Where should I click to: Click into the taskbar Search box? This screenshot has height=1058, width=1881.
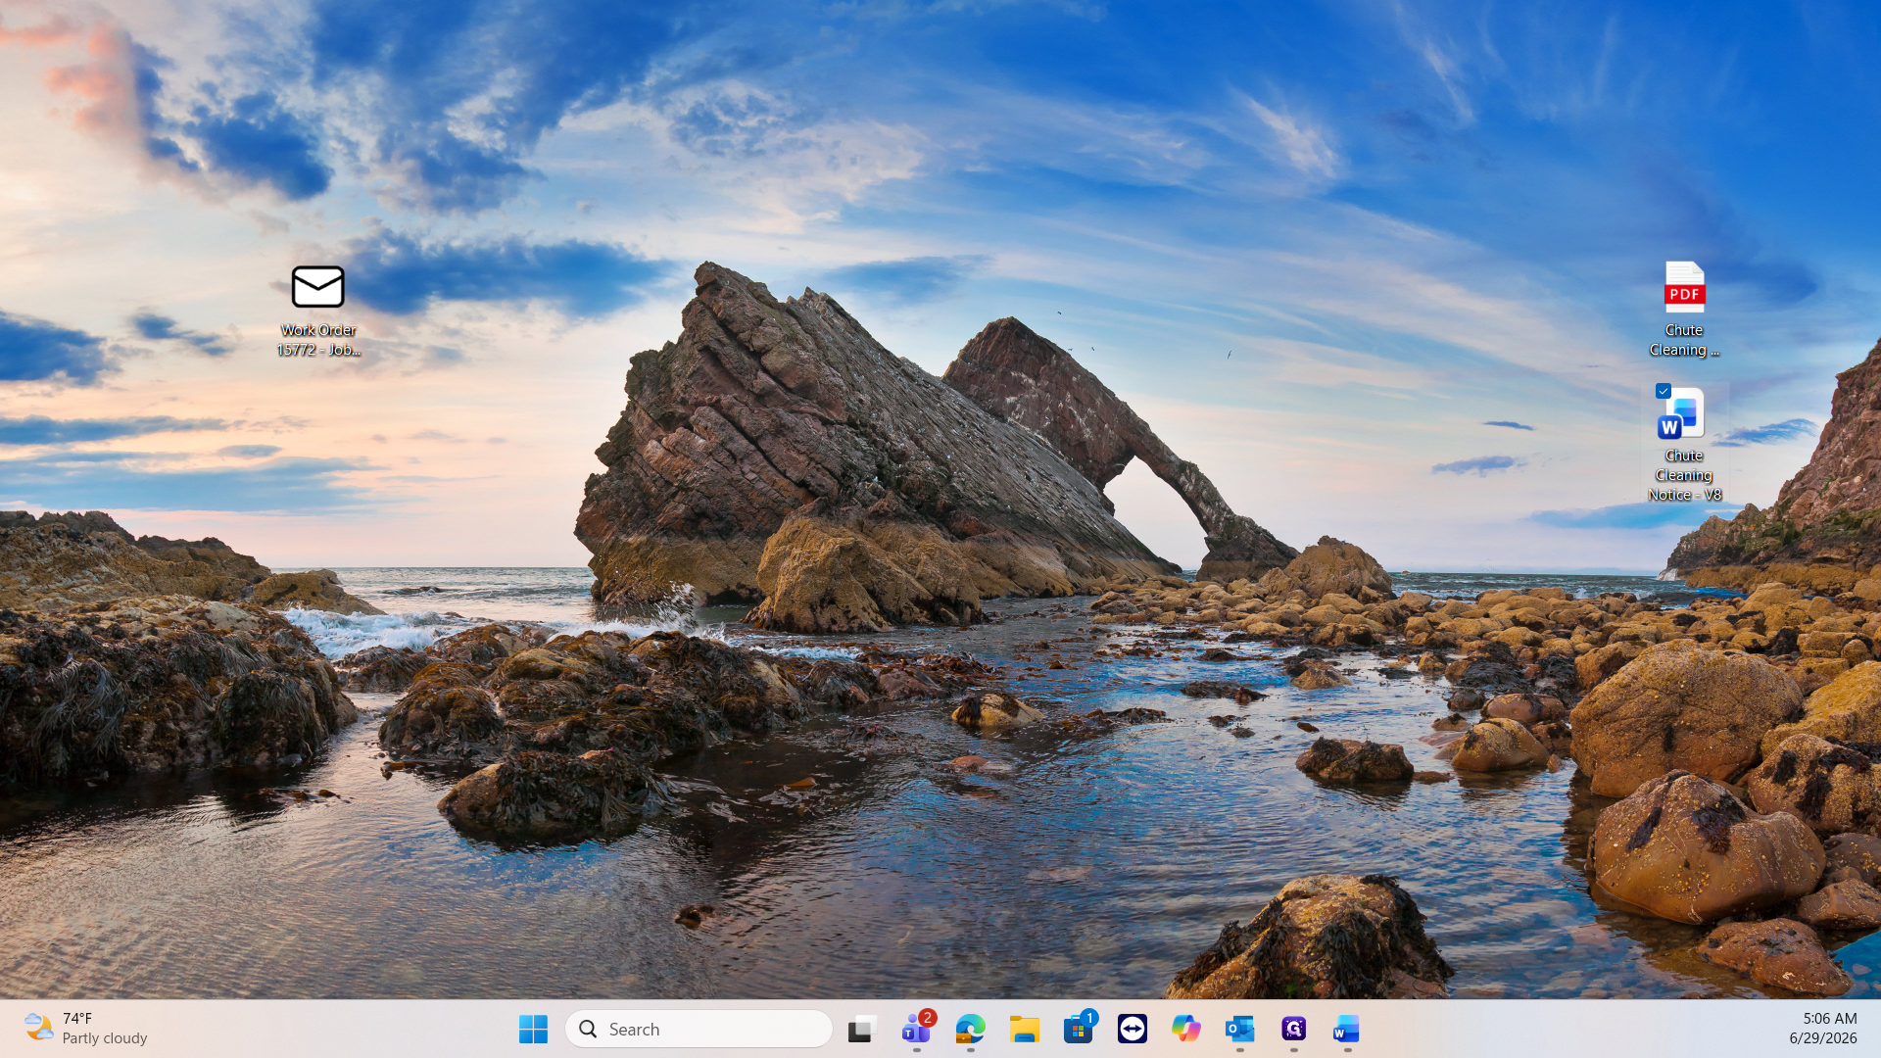699,1029
